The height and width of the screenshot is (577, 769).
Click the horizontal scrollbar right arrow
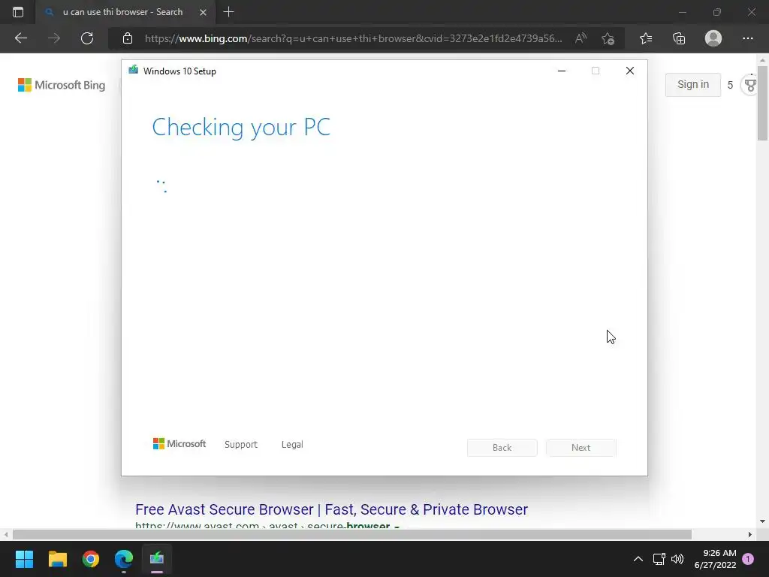[x=750, y=534]
